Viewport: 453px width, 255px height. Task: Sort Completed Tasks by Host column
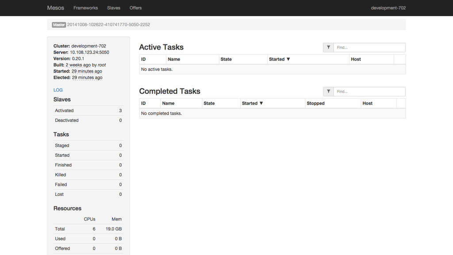(368, 103)
